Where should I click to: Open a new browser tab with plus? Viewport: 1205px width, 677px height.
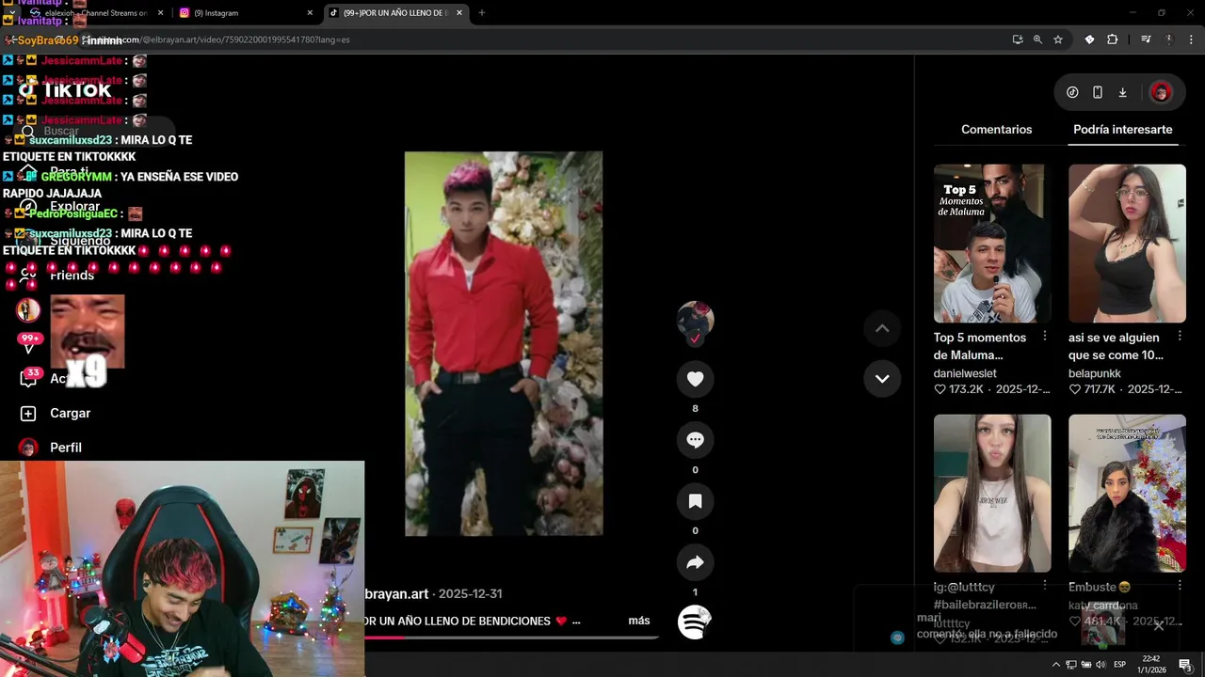tap(482, 13)
